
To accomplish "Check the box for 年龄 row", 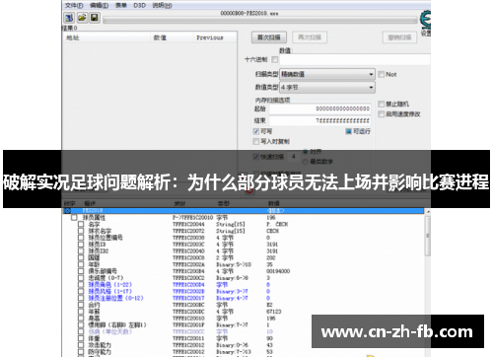I will coord(81,264).
